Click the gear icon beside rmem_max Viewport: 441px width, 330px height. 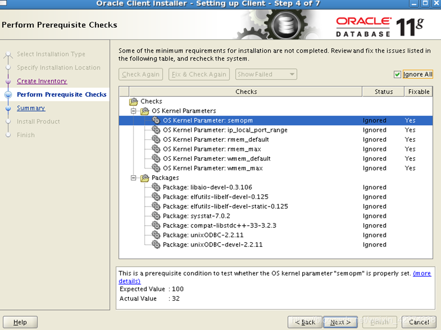tap(156, 149)
